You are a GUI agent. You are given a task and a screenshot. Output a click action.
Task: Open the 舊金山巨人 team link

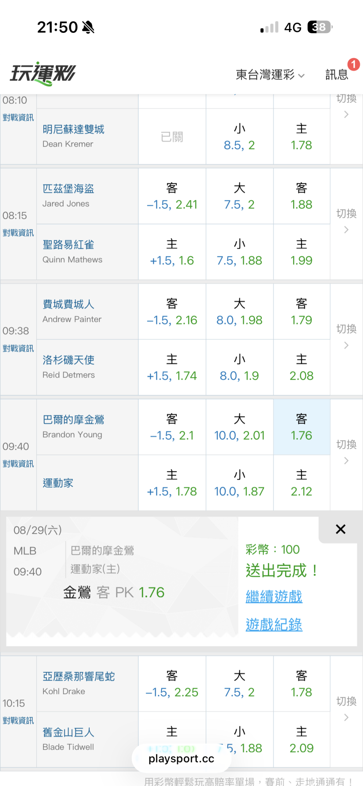coord(68,732)
